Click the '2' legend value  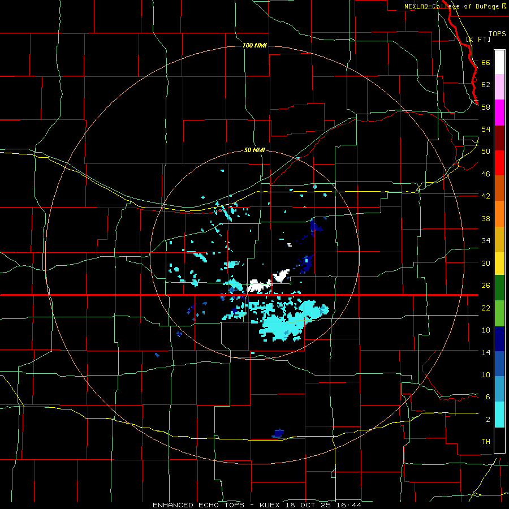(x=488, y=419)
